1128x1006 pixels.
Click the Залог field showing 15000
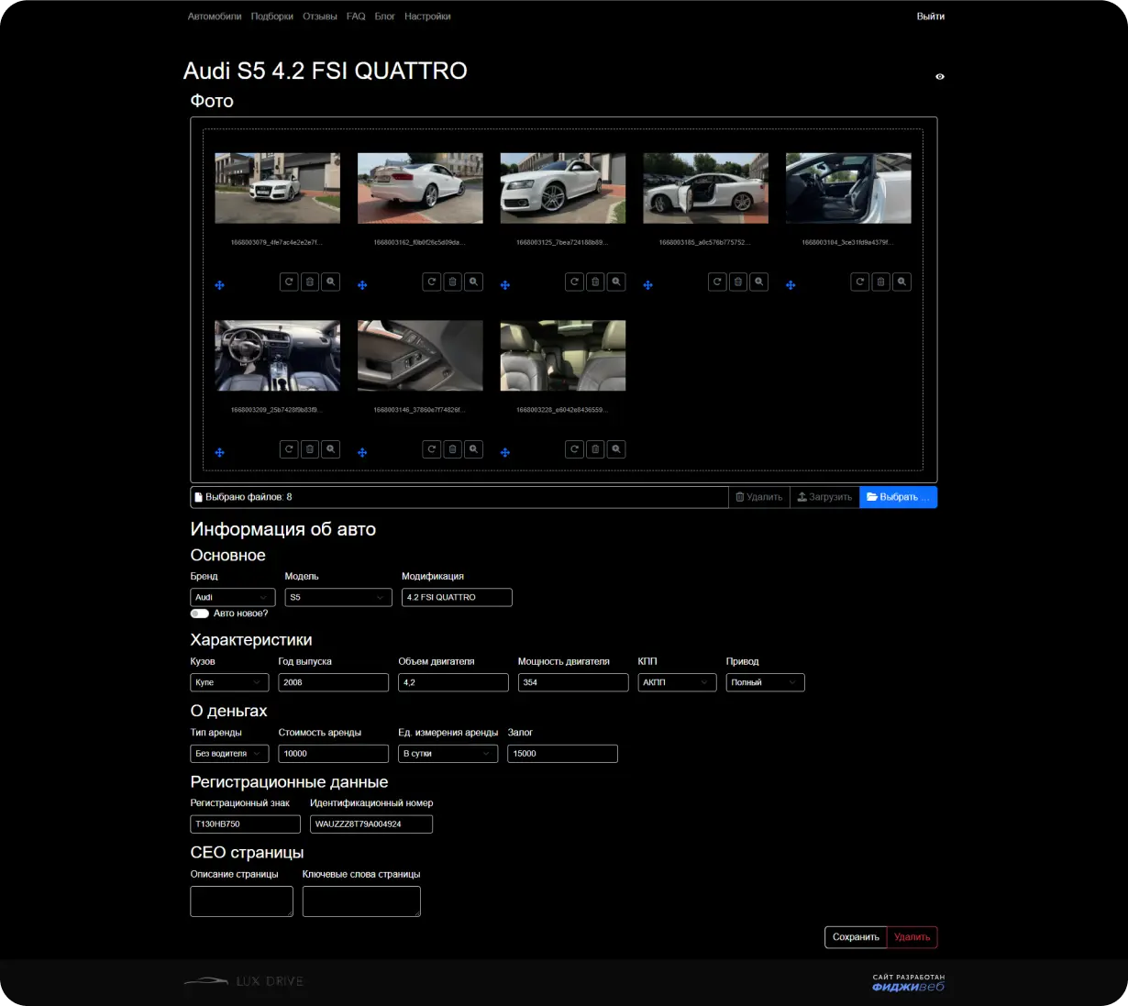563,754
